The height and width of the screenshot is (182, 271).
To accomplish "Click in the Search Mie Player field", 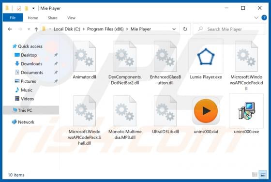I will click(x=229, y=29).
